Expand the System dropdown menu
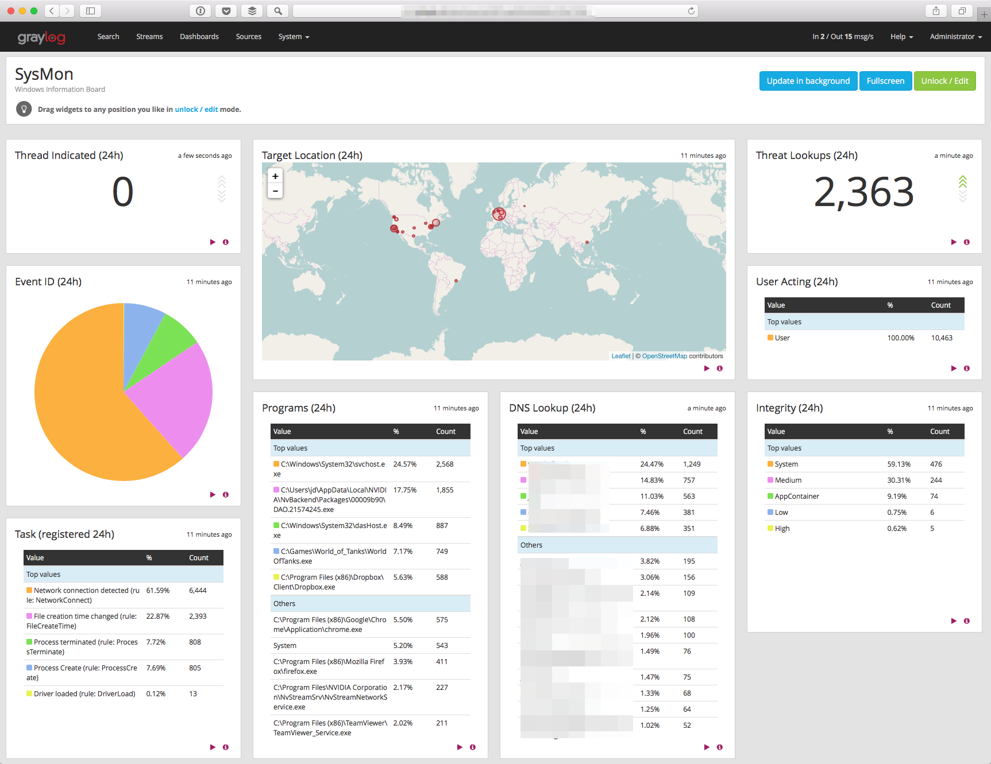 pyautogui.click(x=294, y=37)
